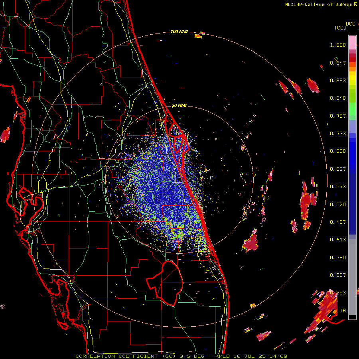Select the 14:00 time stamp
The width and height of the screenshot is (359, 359).
[x=278, y=356]
